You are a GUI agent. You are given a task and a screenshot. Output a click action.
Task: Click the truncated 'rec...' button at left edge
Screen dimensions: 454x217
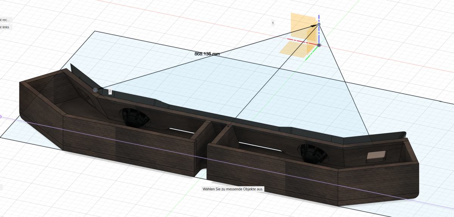[x=6, y=20]
